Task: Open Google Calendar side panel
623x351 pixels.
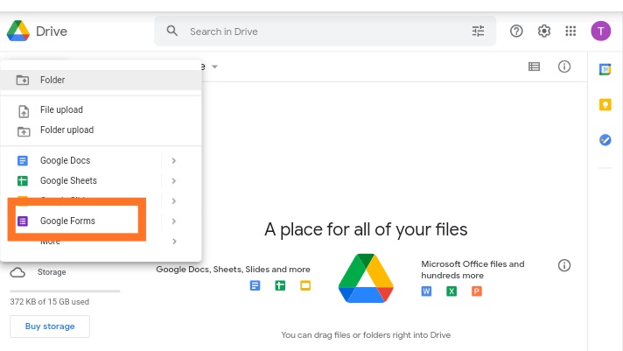Action: pos(605,69)
